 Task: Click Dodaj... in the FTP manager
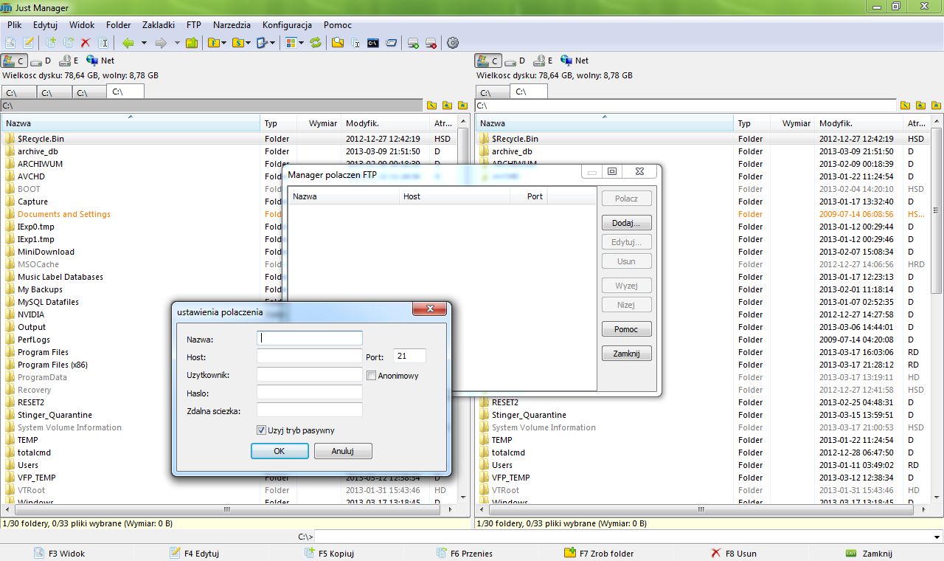click(x=627, y=223)
